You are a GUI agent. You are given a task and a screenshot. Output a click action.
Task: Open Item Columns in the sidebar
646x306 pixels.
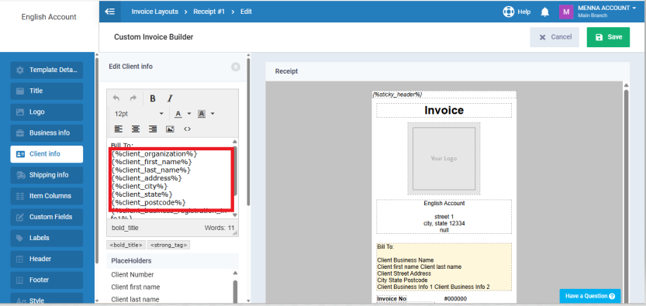tap(47, 196)
